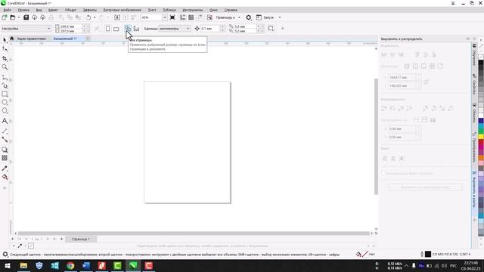Screen dimensions: 484x272
Task: Select the Crop tool
Action: 5,58
